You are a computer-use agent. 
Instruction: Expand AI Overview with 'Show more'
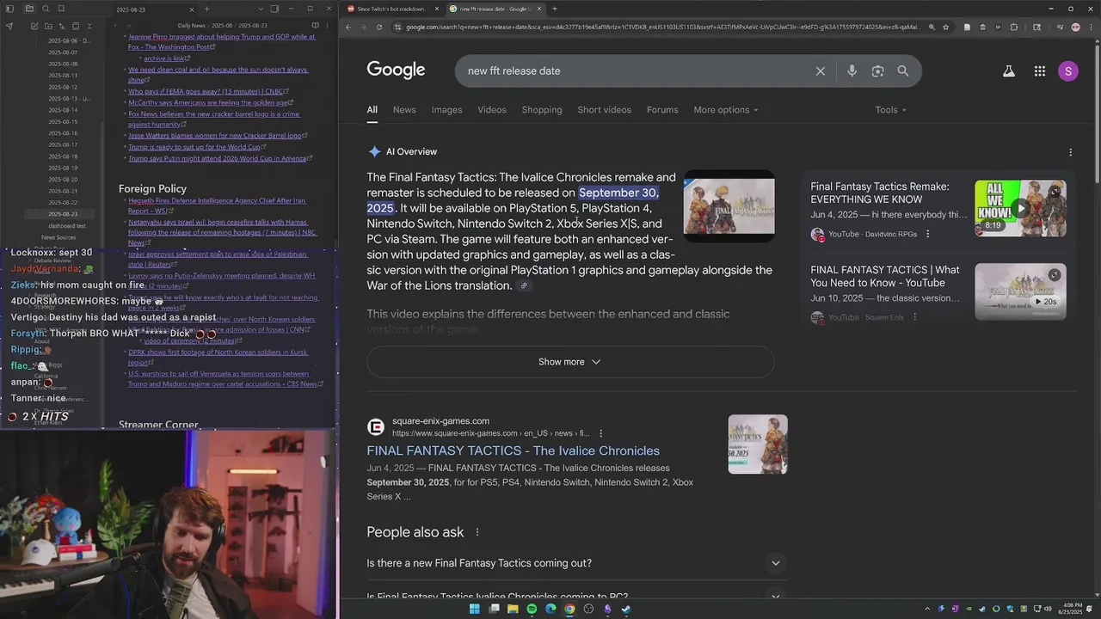click(570, 362)
